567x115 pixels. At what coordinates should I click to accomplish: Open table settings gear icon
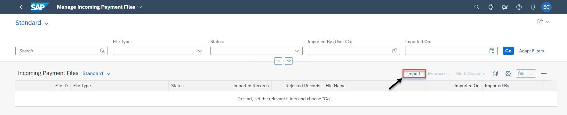(508, 73)
